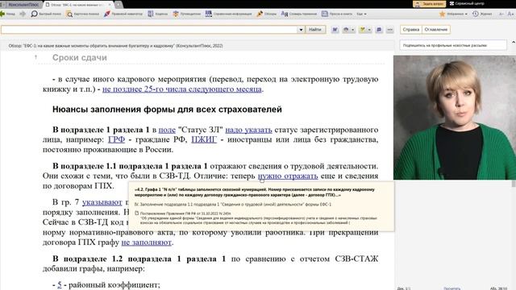
Task: Open the не заполняют hyperlink
Action: click(147, 242)
